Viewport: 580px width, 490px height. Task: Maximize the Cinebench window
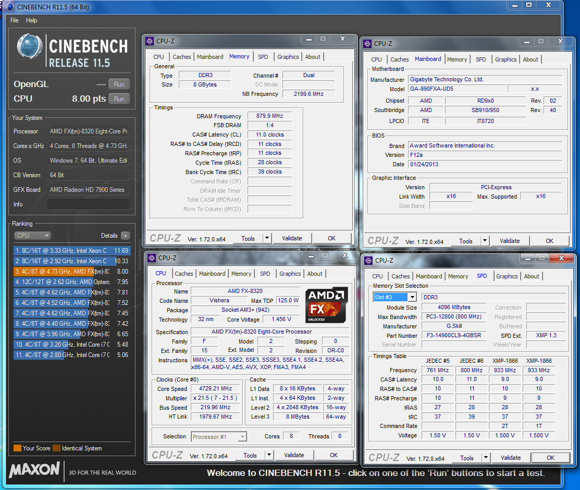pyautogui.click(x=529, y=5)
